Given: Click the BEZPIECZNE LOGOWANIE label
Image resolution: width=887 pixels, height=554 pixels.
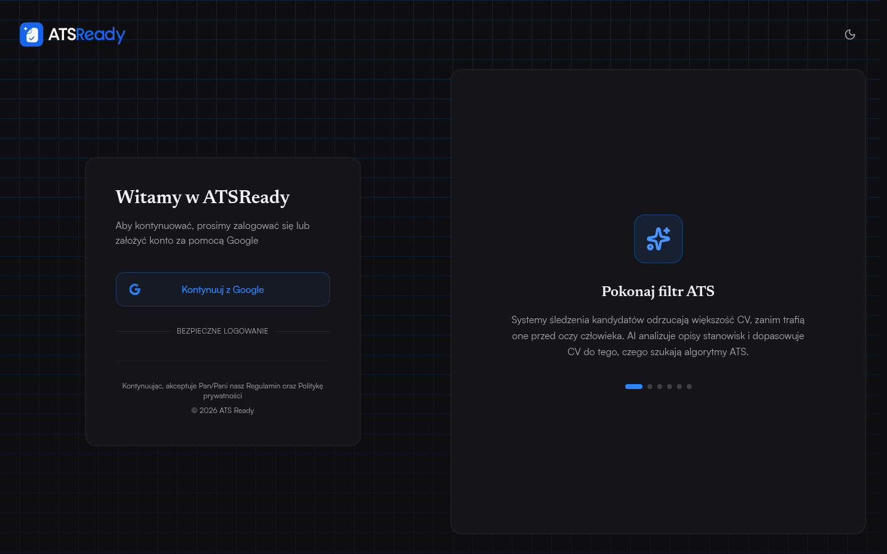Looking at the screenshot, I should click(222, 331).
